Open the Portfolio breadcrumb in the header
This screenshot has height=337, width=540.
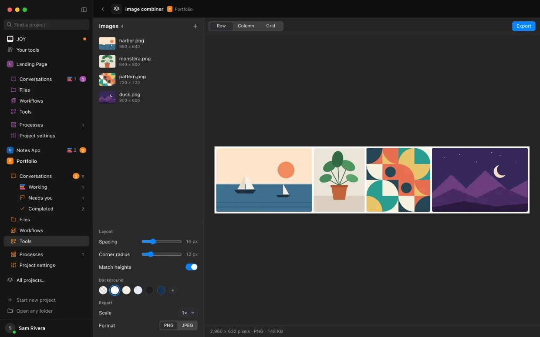click(180, 9)
